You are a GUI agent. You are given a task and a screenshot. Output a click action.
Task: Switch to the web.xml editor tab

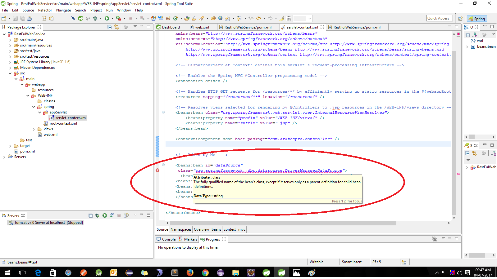203,27
